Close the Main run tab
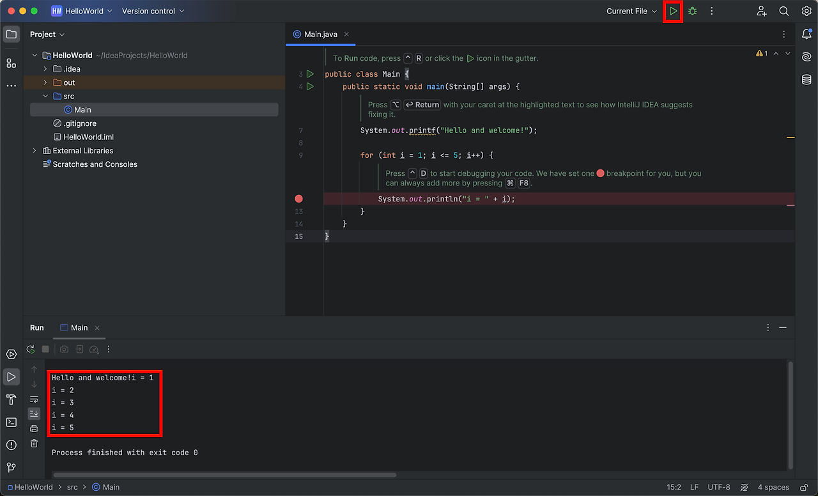818x496 pixels. click(x=97, y=328)
